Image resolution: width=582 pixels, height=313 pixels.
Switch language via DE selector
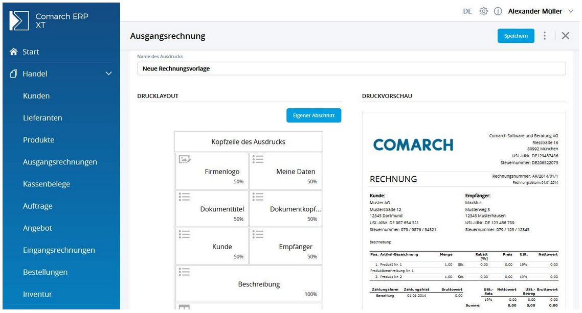coord(467,11)
